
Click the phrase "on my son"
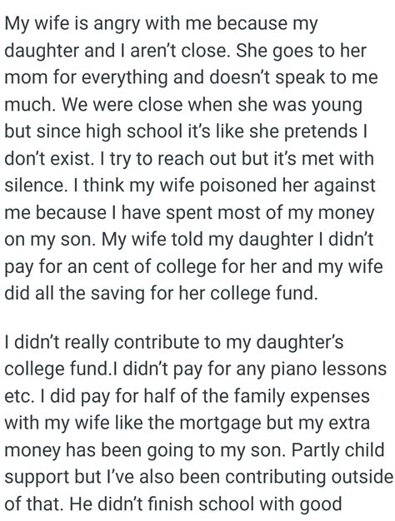49,240
